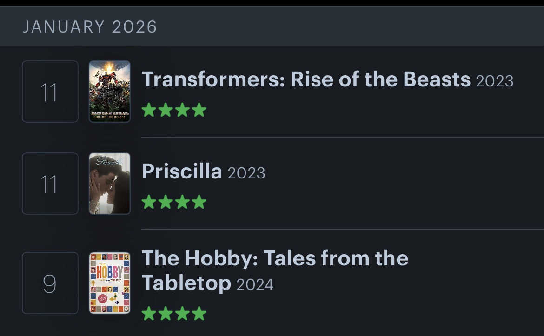544x336 pixels.
Task: Open The Hobby: Tales from the Tabletop title
Action: (274, 258)
